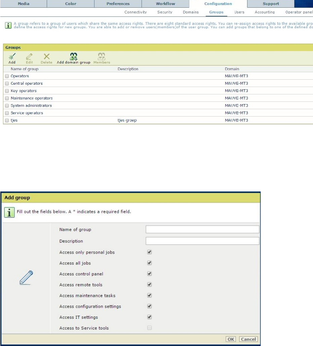This screenshot has width=313, height=346.
Task: Go to the Security sub-tab
Action: pos(165,12)
